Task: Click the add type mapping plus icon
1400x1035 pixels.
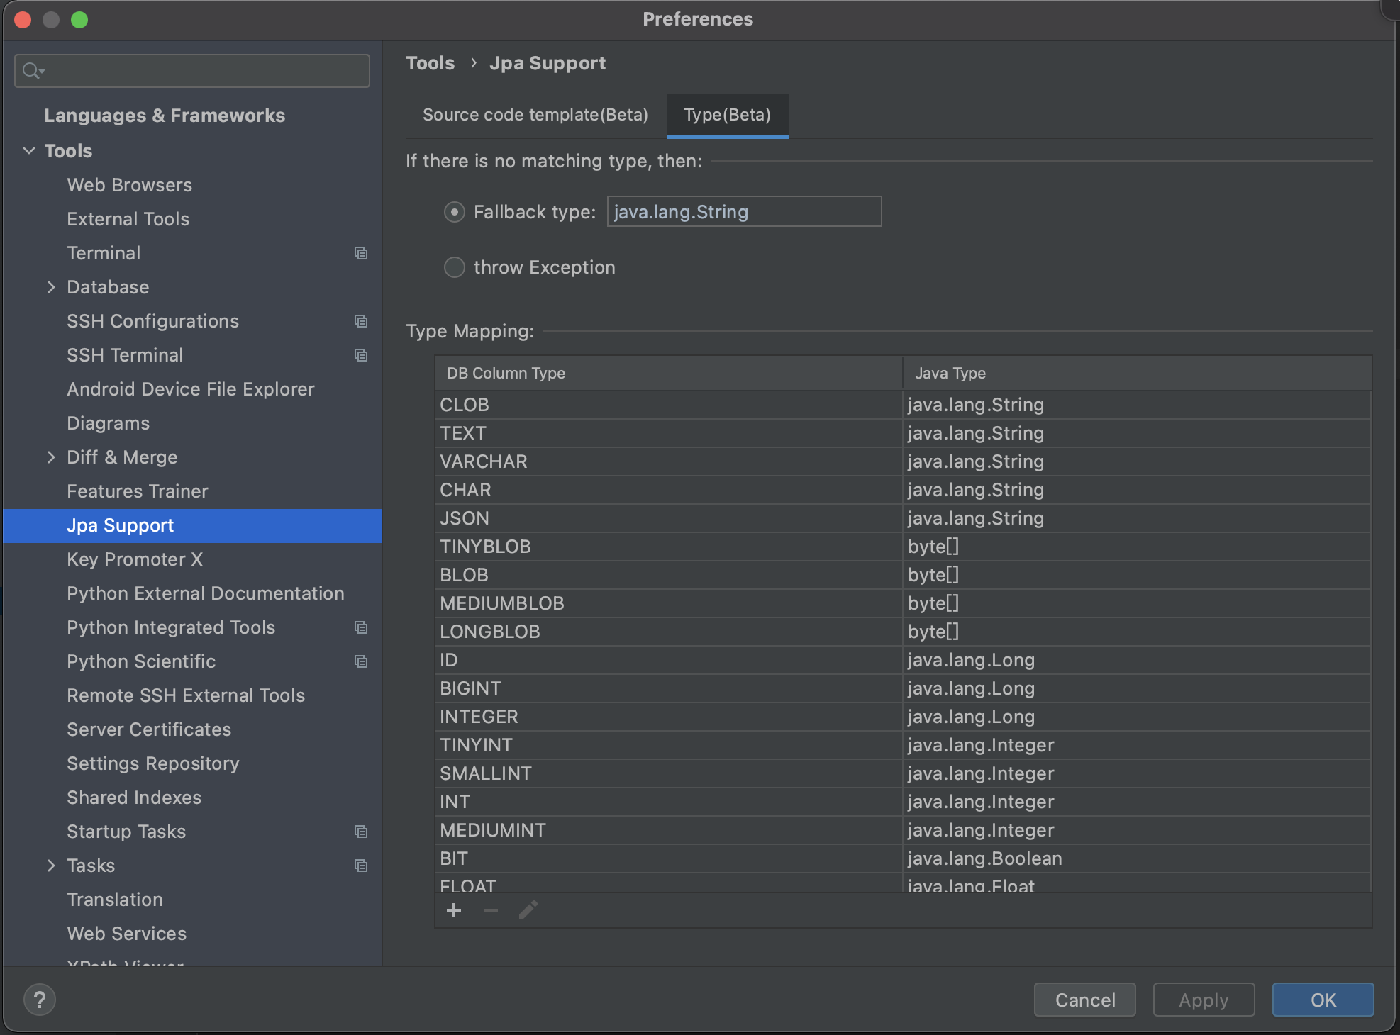Action: coord(454,910)
